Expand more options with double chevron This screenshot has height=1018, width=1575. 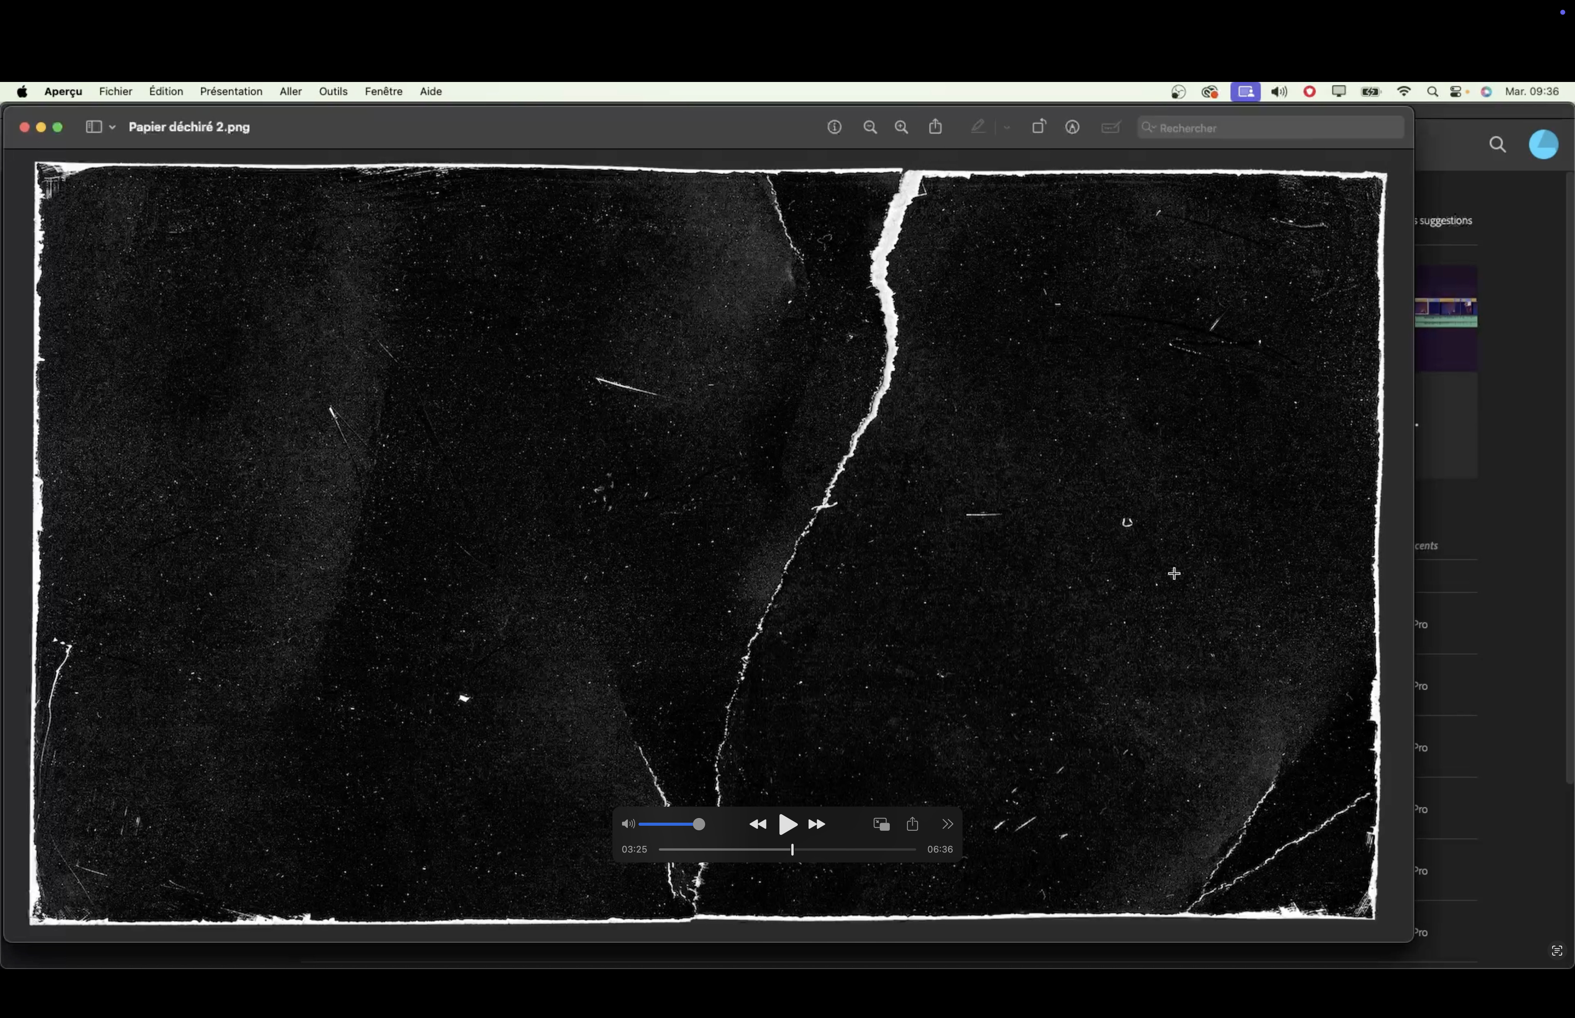tap(947, 824)
